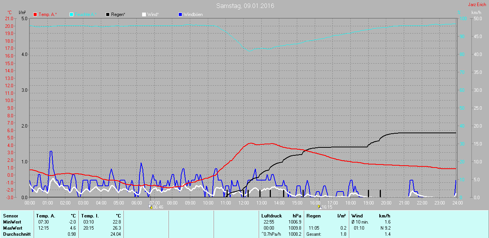Image resolution: width=489 pixels, height=238 pixels.
Task: Click the '11:05' rain time entry
Action: pyautogui.click(x=314, y=228)
